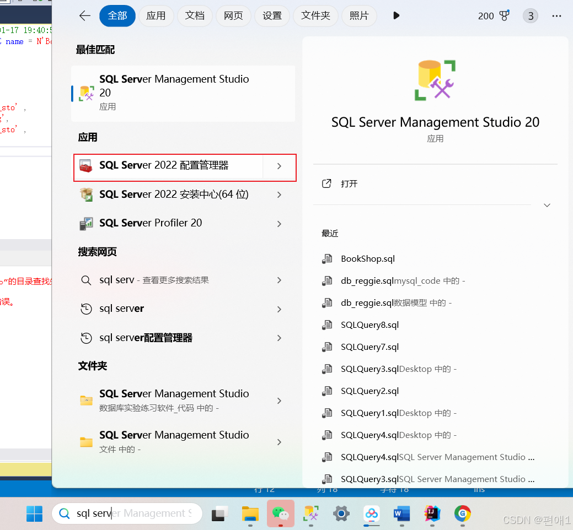
Task: Open Settings gear from the taskbar
Action: point(341,513)
